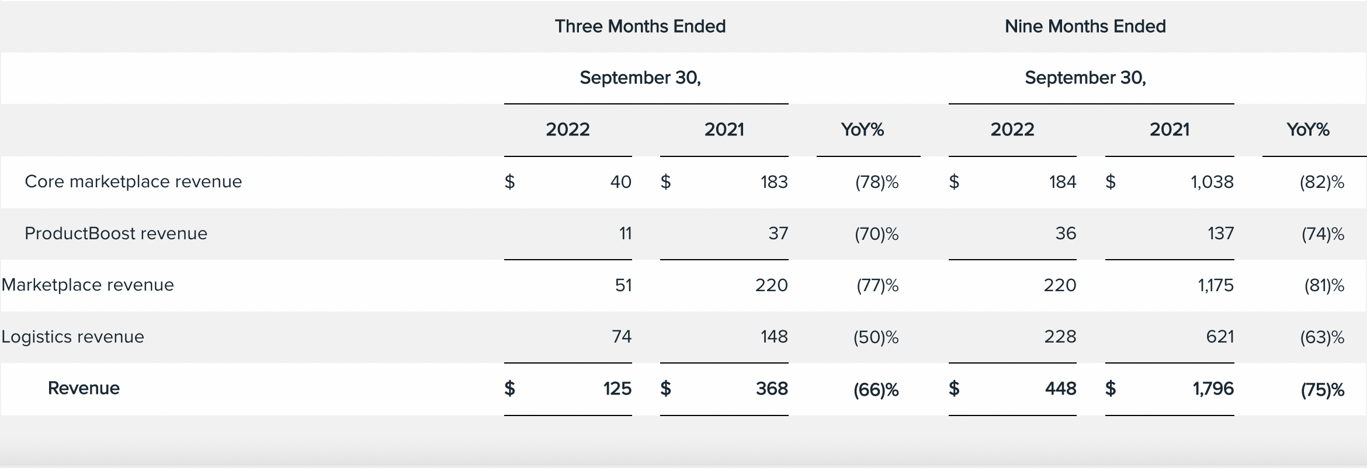This screenshot has height=468, width=1367.
Task: Select the September 30 header under Nine Months
Action: (x=1085, y=78)
